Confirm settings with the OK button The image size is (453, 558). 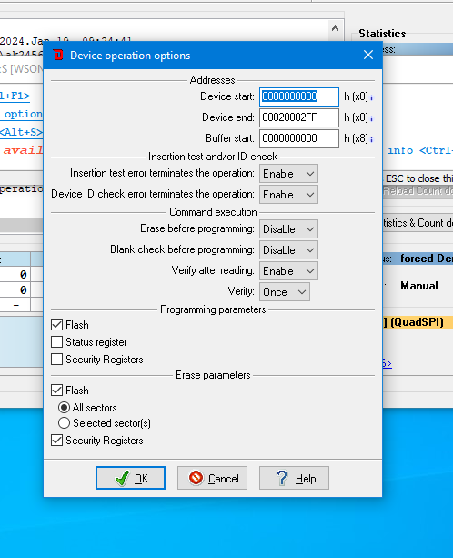tap(130, 478)
